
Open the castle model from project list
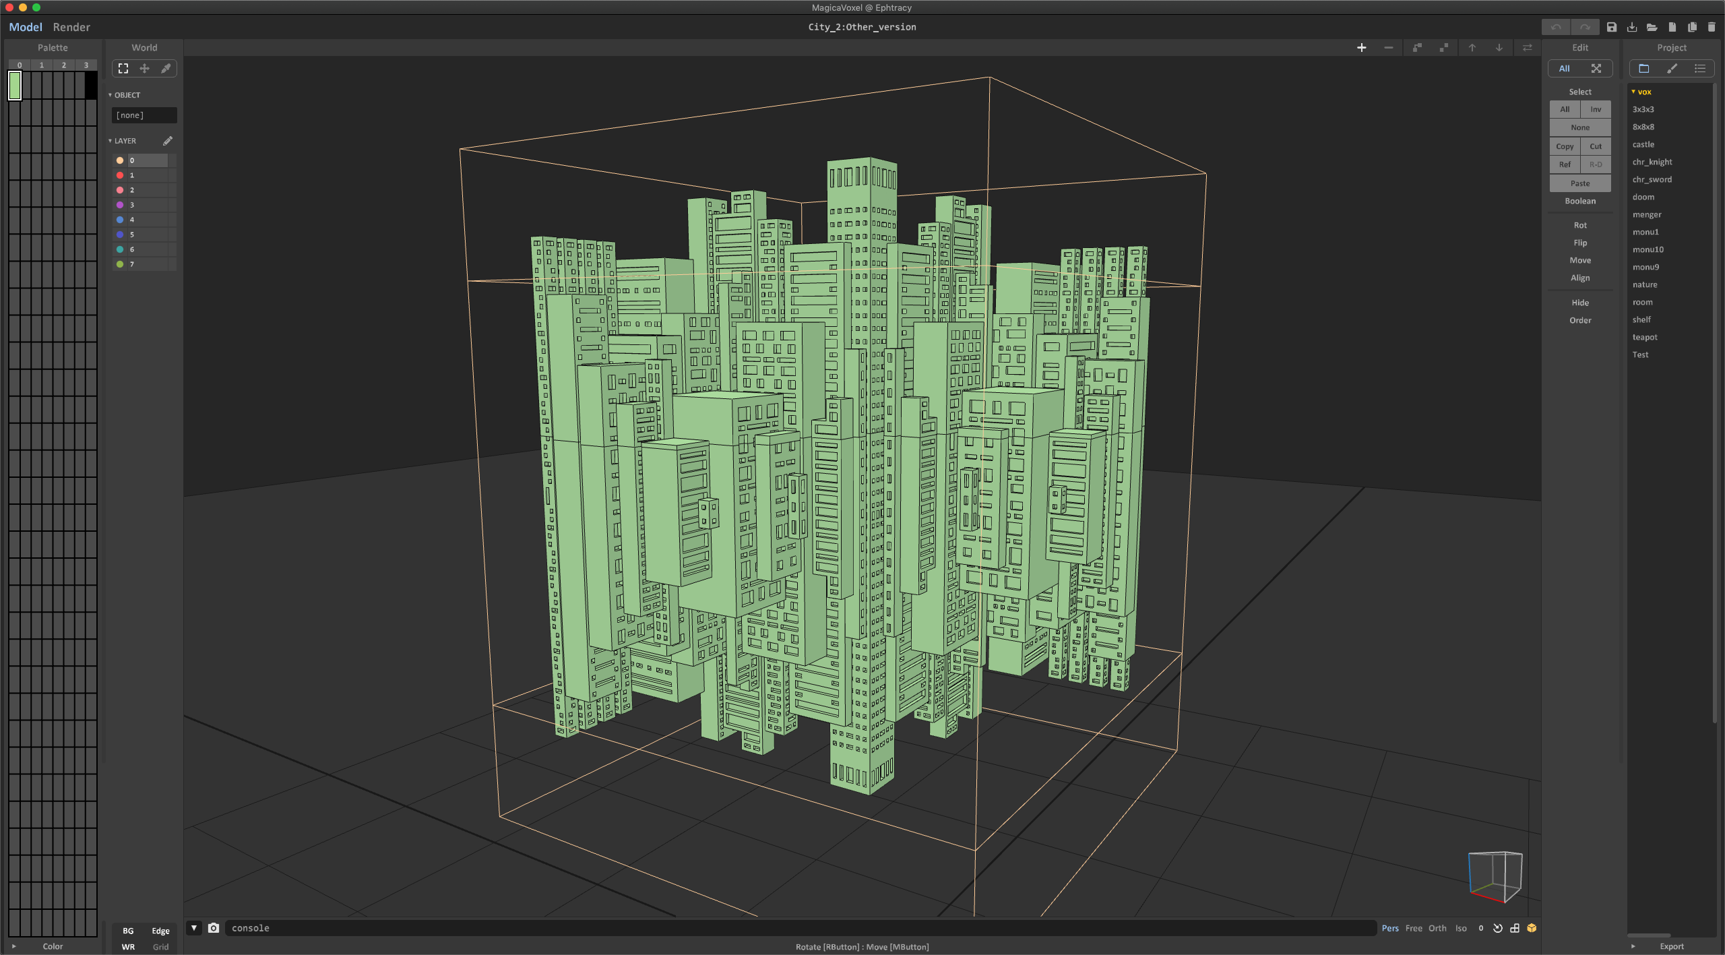pyautogui.click(x=1643, y=144)
